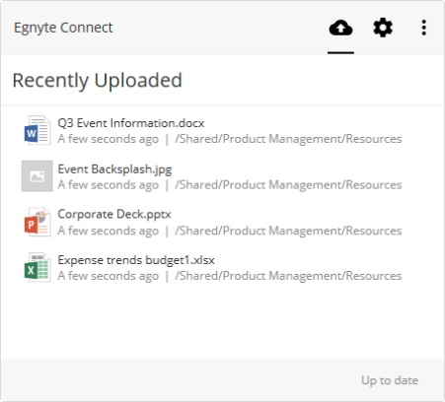Viewport: 445px width, 402px height.
Task: Click the Word icon for Q3 Event Information
Action: pos(37,130)
